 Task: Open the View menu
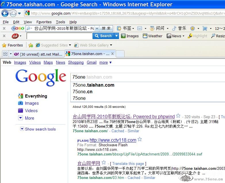coord(28,22)
